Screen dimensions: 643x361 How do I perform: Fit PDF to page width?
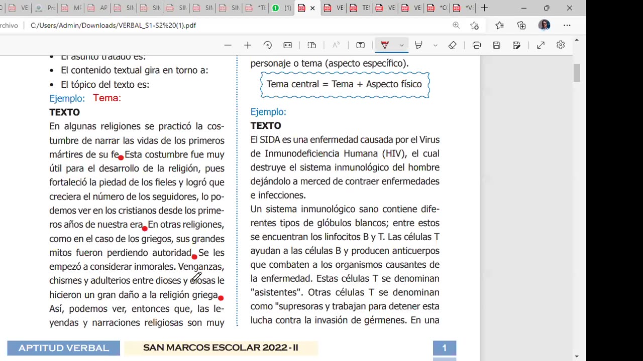pos(288,45)
